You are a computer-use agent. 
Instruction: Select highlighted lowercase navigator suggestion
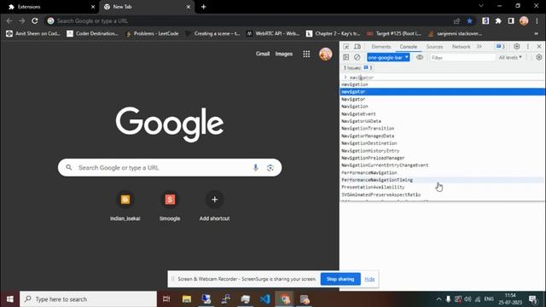(442, 91)
